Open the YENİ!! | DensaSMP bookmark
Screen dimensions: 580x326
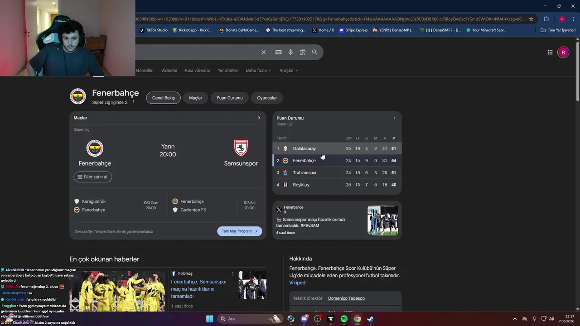[393, 30]
